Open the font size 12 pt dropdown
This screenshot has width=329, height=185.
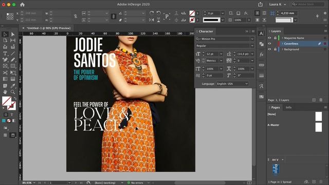221,54
